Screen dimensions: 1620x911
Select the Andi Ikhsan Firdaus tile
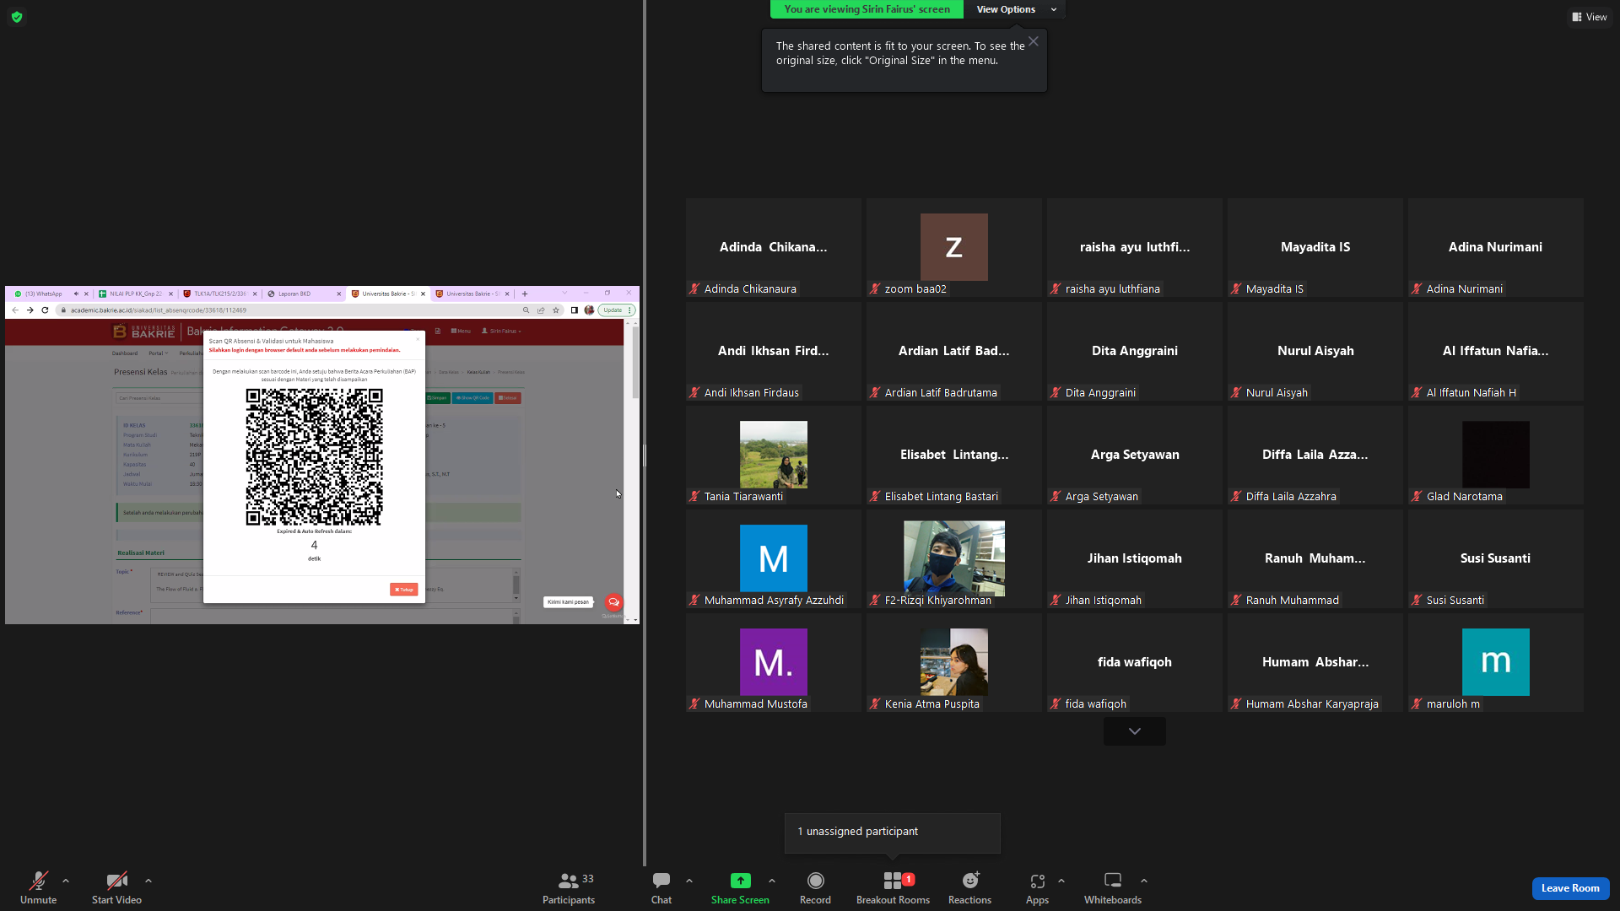(774, 351)
